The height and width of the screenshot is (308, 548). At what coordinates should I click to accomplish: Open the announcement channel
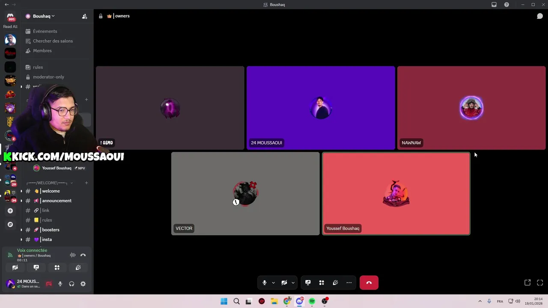pos(57,201)
